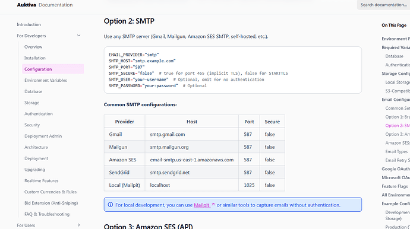Jump to Feature Flags in page outline
Screen dimensions: 410x229
coord(395,186)
